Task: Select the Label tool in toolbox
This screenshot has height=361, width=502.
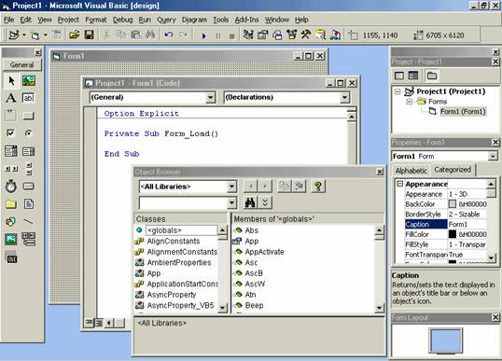Action: tap(11, 98)
